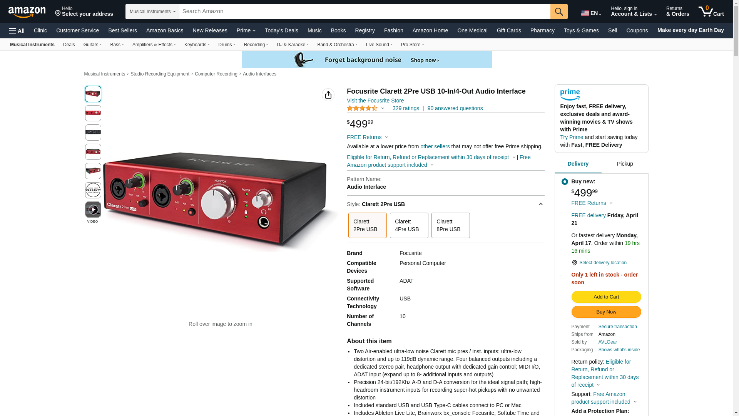Collapse the Style section chevron
This screenshot has width=739, height=416.
point(540,205)
